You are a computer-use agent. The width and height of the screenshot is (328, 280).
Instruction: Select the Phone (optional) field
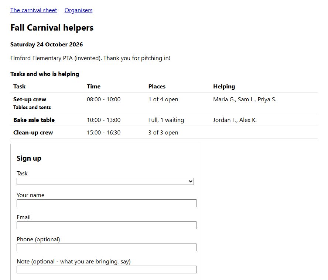[107, 248]
